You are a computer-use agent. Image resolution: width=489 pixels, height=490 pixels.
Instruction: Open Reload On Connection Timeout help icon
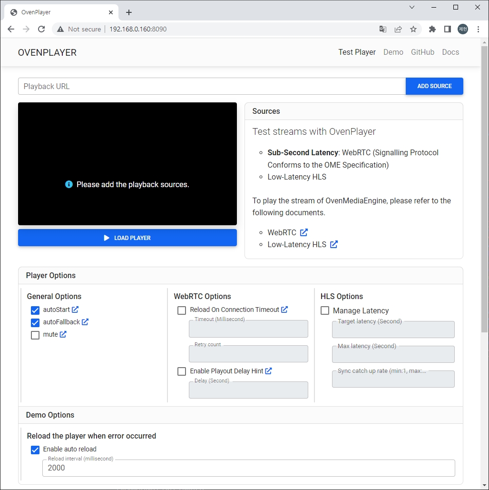click(284, 310)
